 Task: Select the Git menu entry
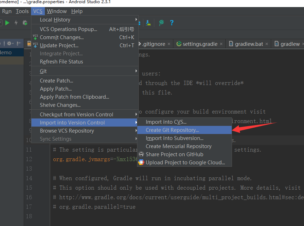click(x=85, y=71)
